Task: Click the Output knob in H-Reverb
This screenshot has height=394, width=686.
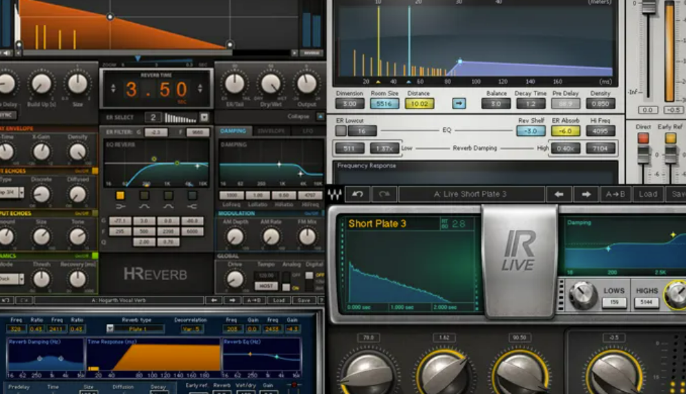Action: point(307,84)
